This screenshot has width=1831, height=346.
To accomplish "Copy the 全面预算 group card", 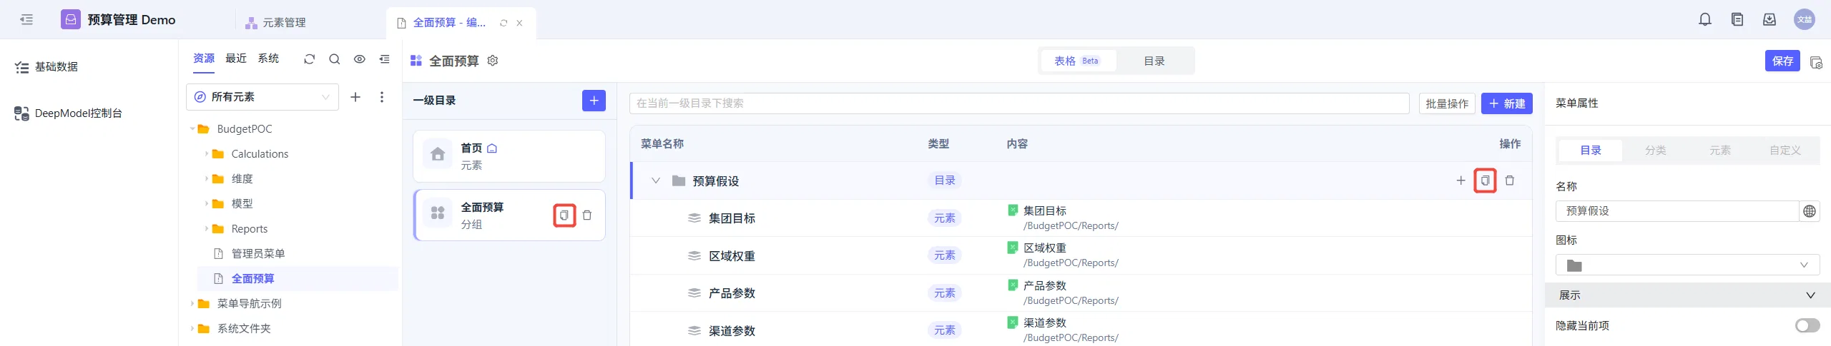I will pyautogui.click(x=564, y=215).
